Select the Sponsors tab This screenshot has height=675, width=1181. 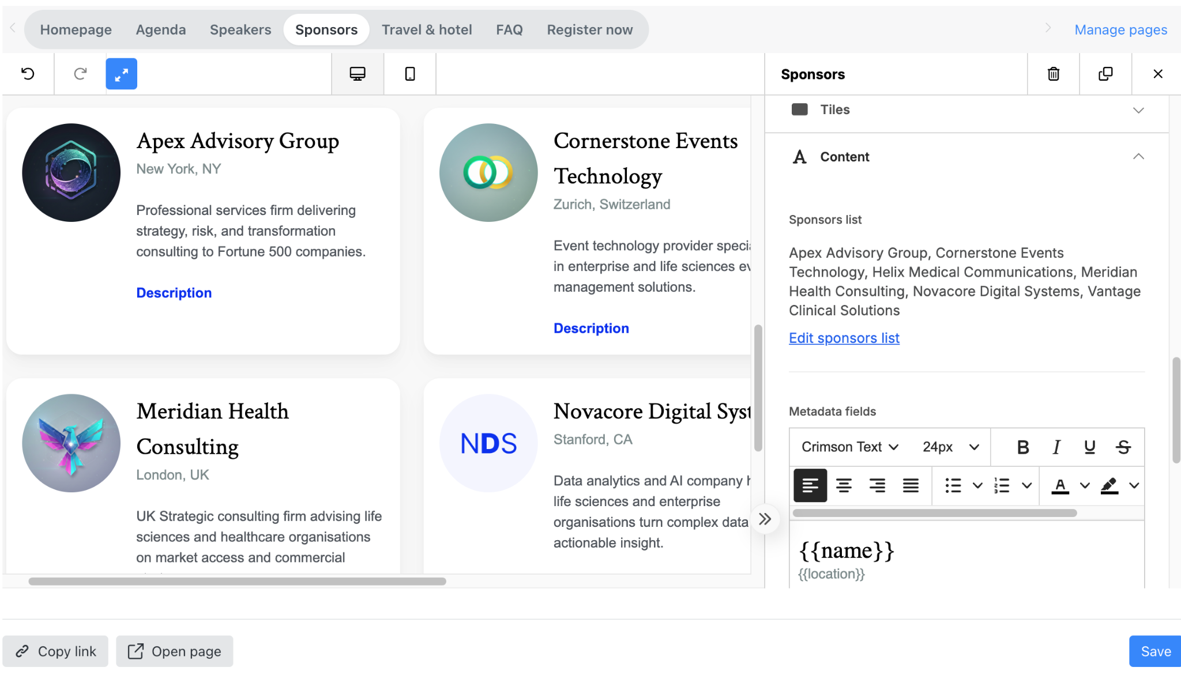point(326,29)
